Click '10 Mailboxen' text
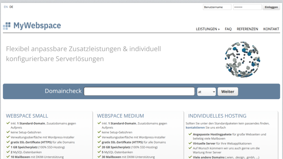283x159 pixels. 20,157
